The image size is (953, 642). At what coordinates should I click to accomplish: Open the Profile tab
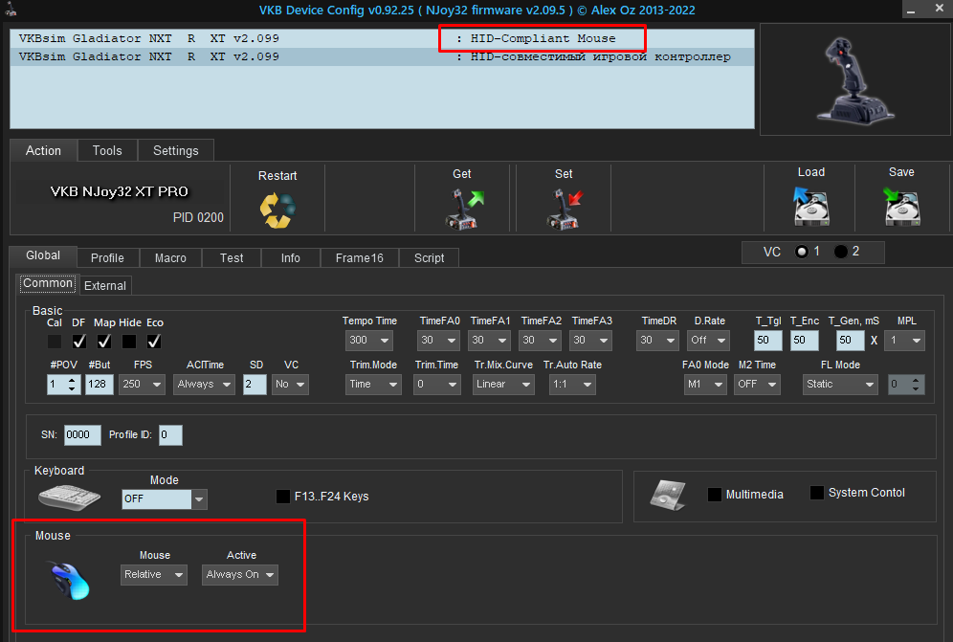[107, 257]
